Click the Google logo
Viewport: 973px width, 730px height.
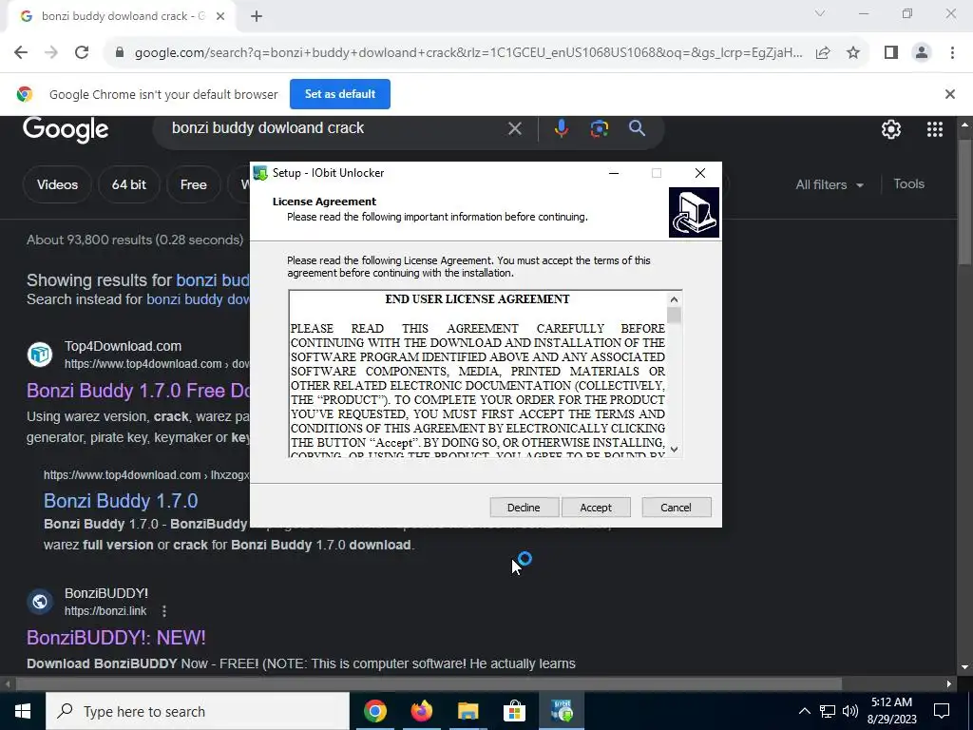66,129
